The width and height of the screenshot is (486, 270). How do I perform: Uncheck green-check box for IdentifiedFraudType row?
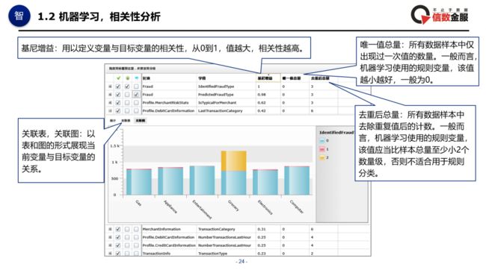point(118,87)
